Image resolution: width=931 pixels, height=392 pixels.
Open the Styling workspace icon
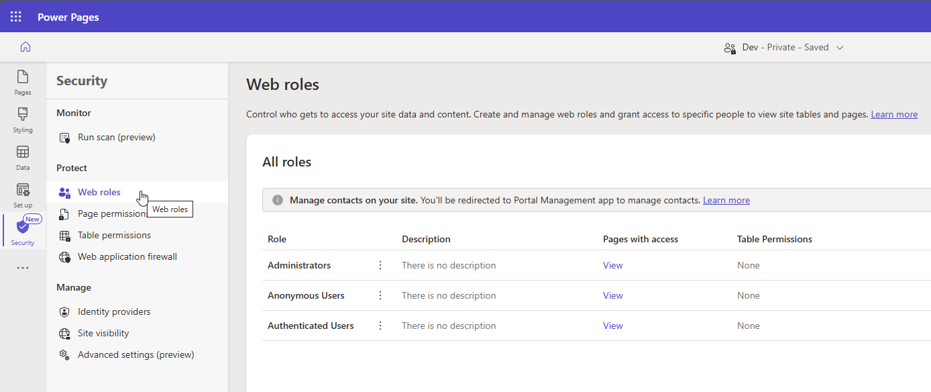23,114
